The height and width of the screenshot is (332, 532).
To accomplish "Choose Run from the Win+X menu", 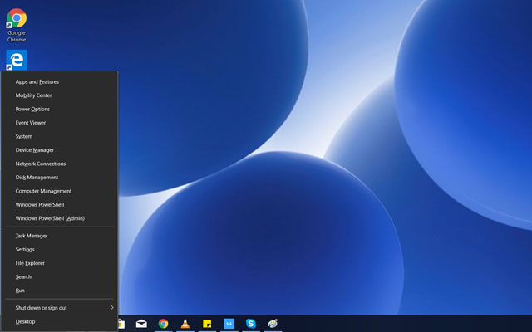I will [x=20, y=290].
